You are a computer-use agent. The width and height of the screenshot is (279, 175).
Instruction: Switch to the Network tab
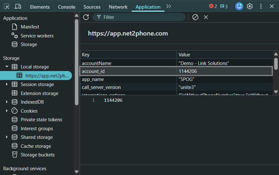118,7
